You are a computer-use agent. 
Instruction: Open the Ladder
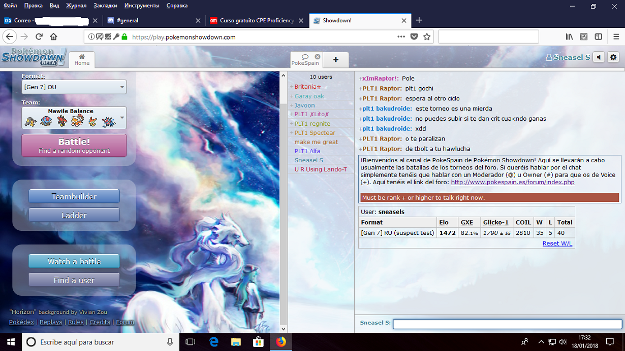[74, 215]
